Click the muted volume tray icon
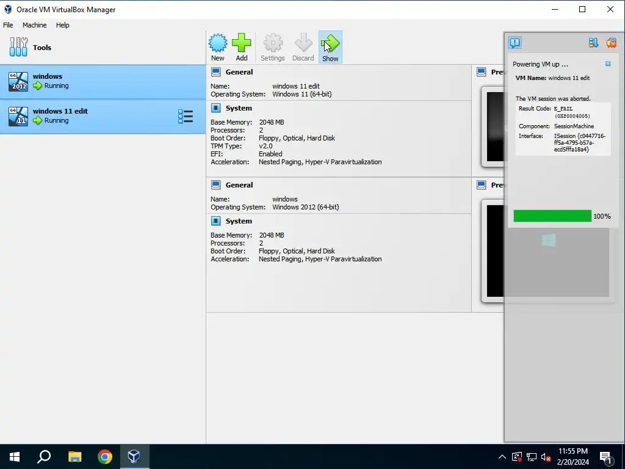The width and height of the screenshot is (625, 469). pos(546,457)
